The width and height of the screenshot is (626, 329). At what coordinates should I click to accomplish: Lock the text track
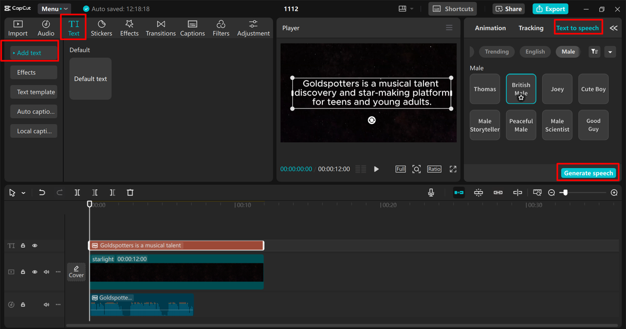(x=23, y=246)
